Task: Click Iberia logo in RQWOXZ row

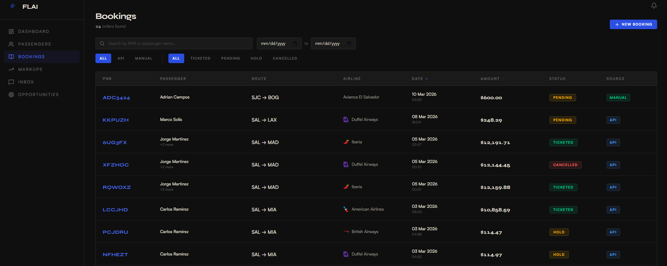Action: tap(346, 187)
